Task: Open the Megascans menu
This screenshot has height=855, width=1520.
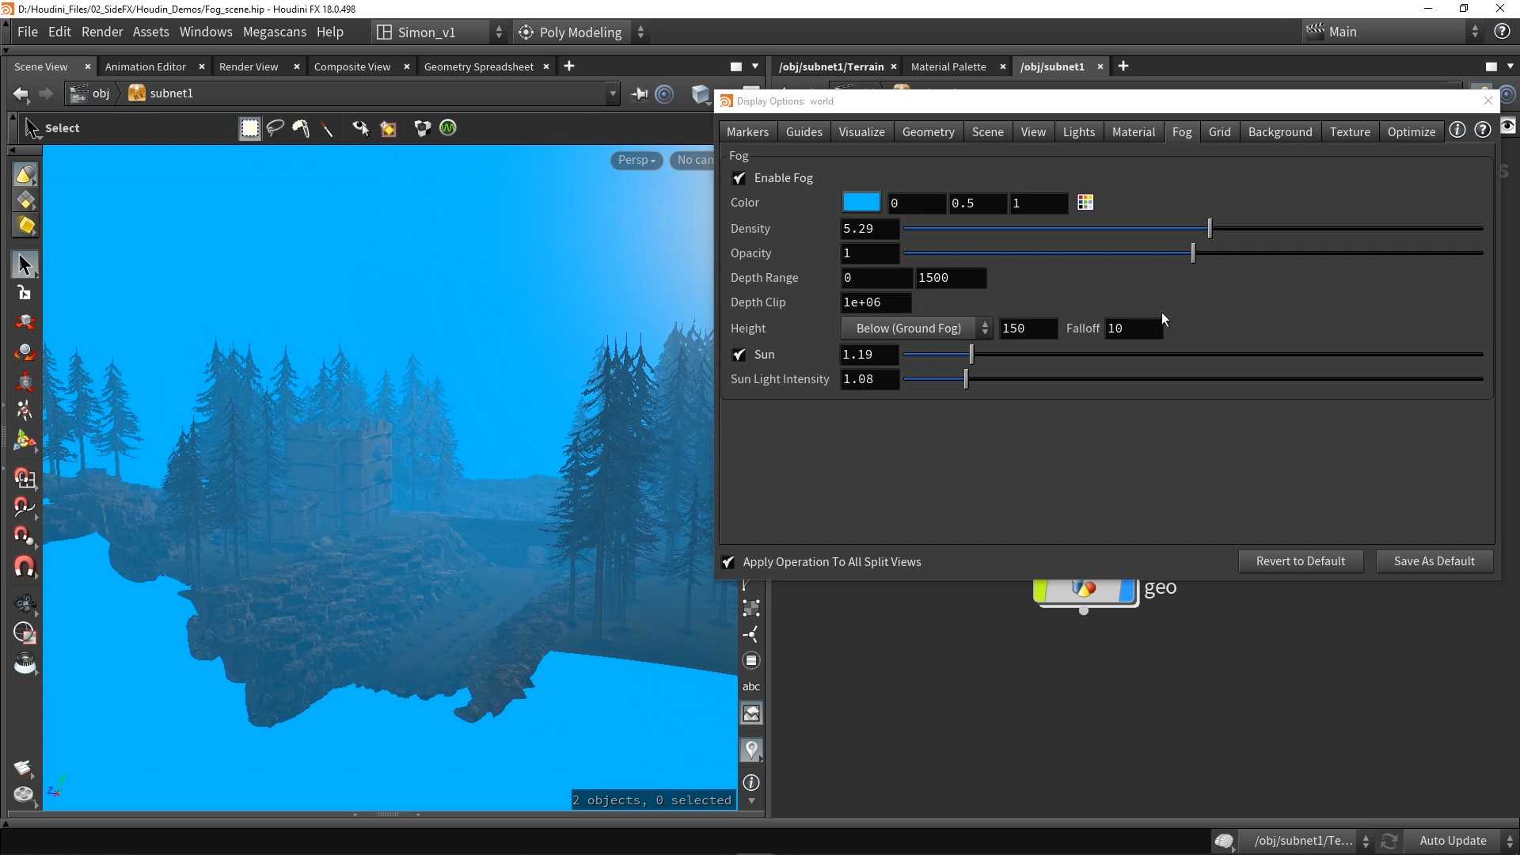Action: point(274,32)
